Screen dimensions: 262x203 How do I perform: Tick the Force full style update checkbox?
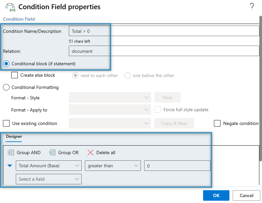coord(158,110)
